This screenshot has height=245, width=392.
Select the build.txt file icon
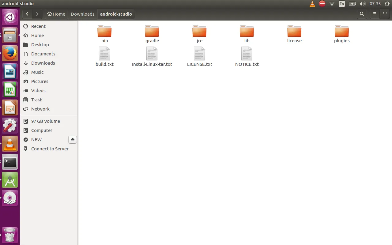(104, 54)
